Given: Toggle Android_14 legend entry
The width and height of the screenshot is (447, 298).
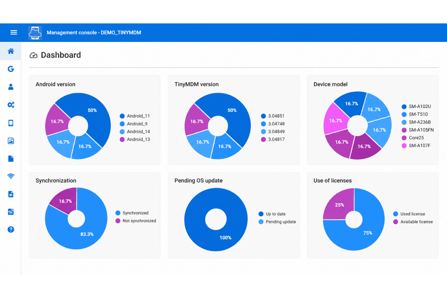Looking at the screenshot, I should (x=135, y=132).
